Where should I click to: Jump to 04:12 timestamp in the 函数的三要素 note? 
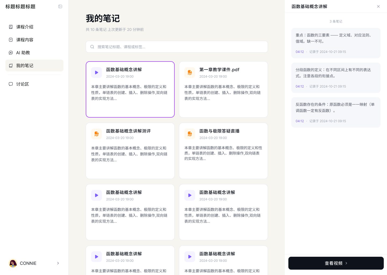tap(300, 52)
